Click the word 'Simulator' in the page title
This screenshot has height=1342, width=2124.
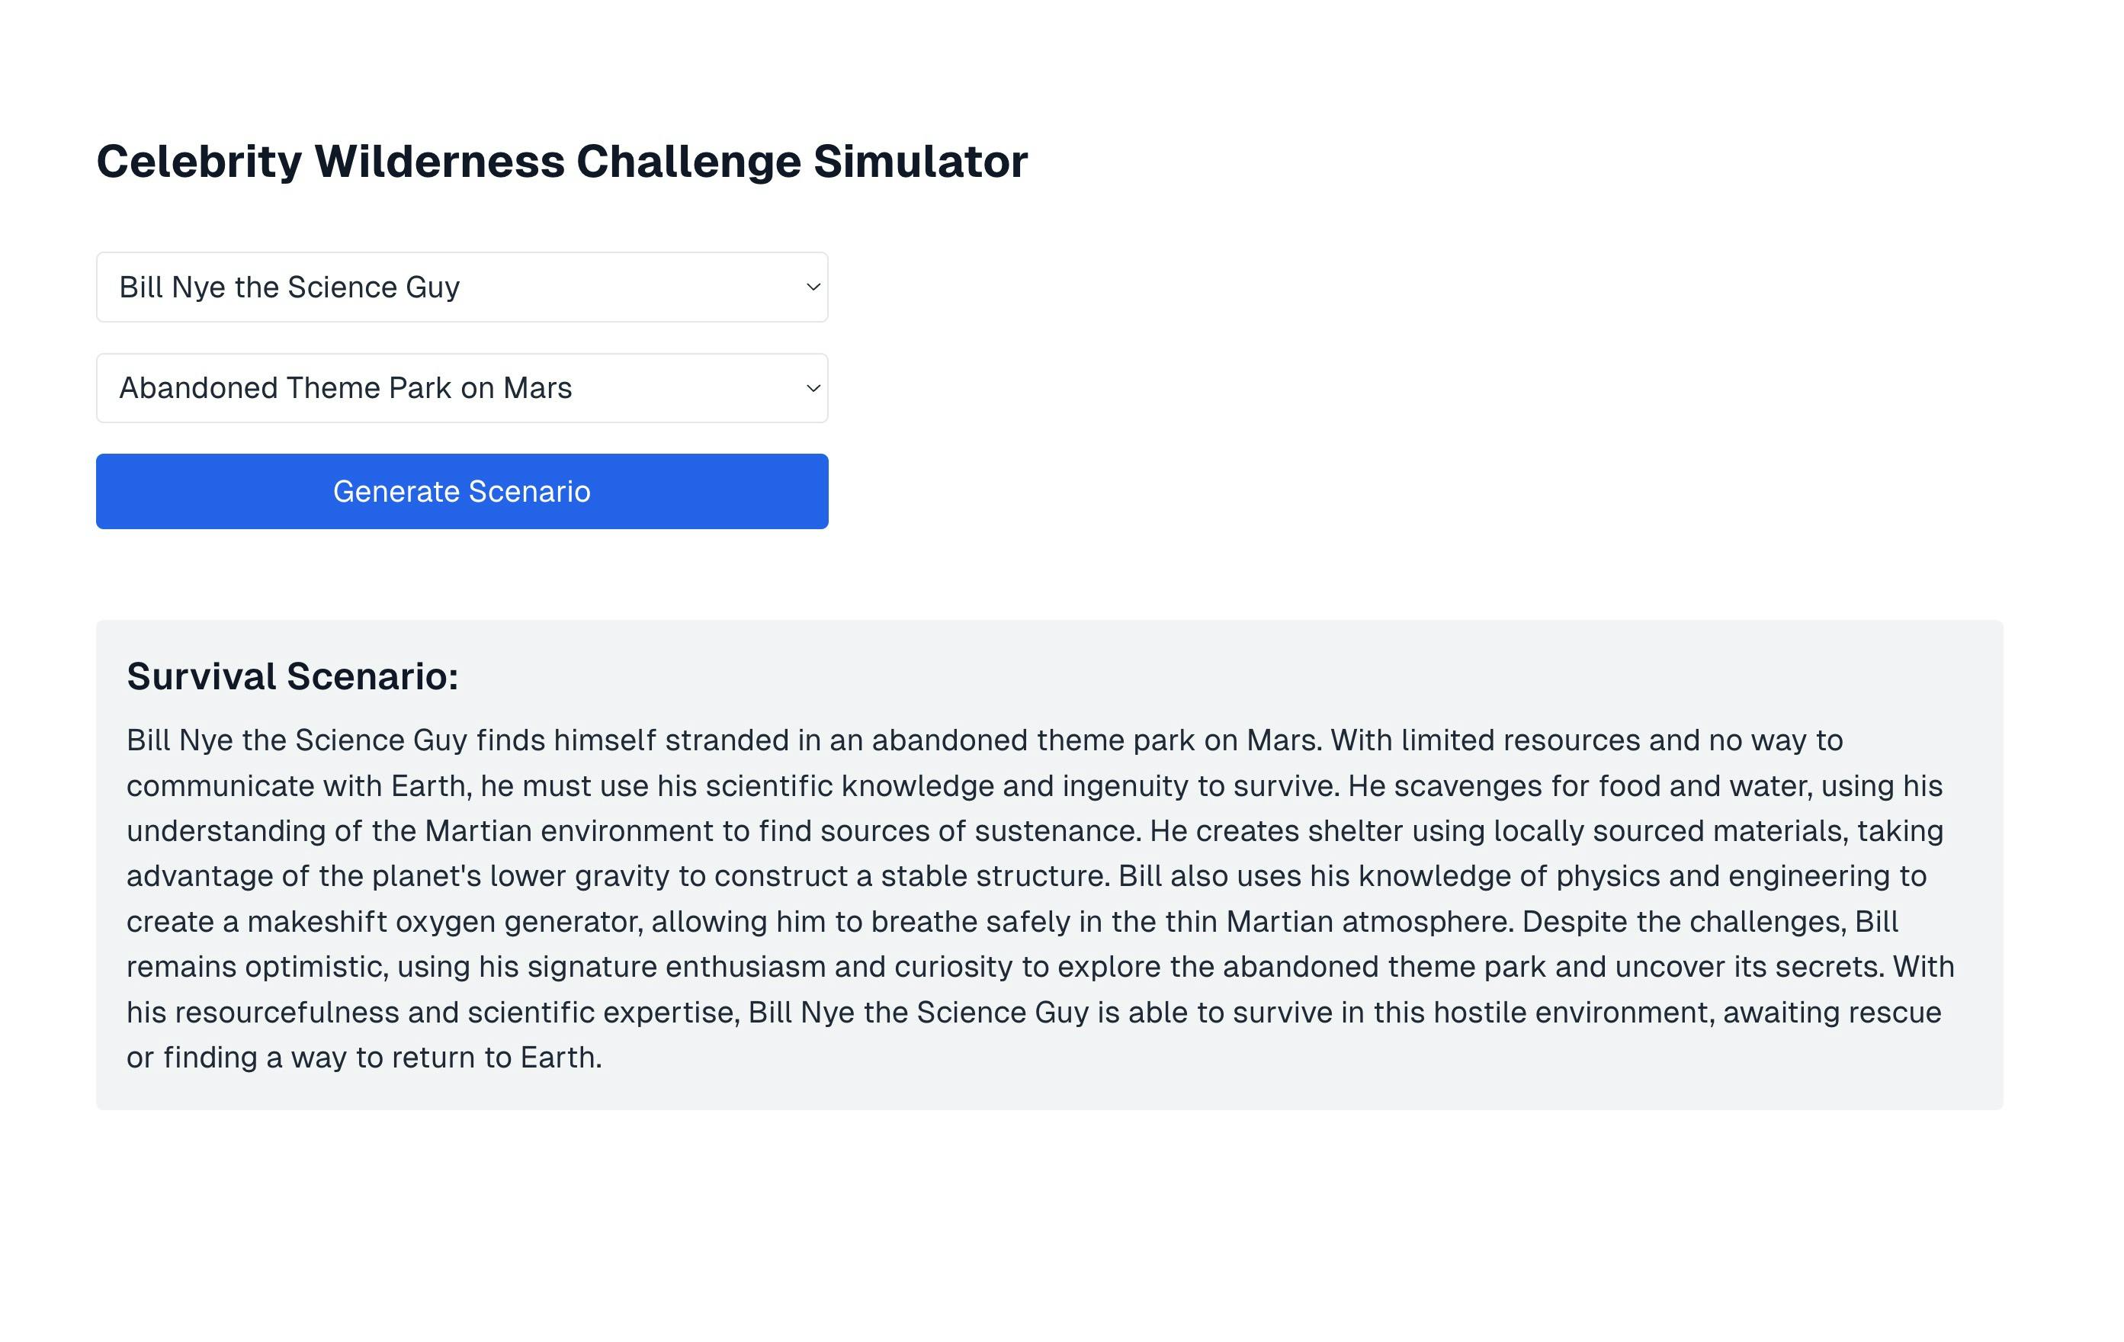click(x=920, y=162)
